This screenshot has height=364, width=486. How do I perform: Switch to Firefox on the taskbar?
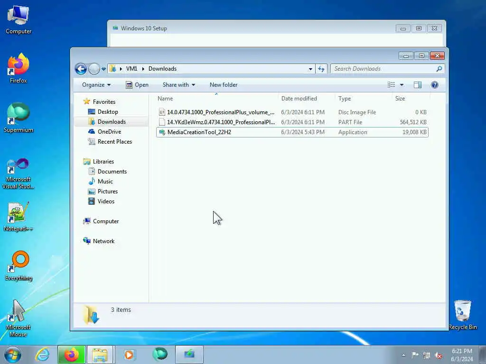[71, 355]
